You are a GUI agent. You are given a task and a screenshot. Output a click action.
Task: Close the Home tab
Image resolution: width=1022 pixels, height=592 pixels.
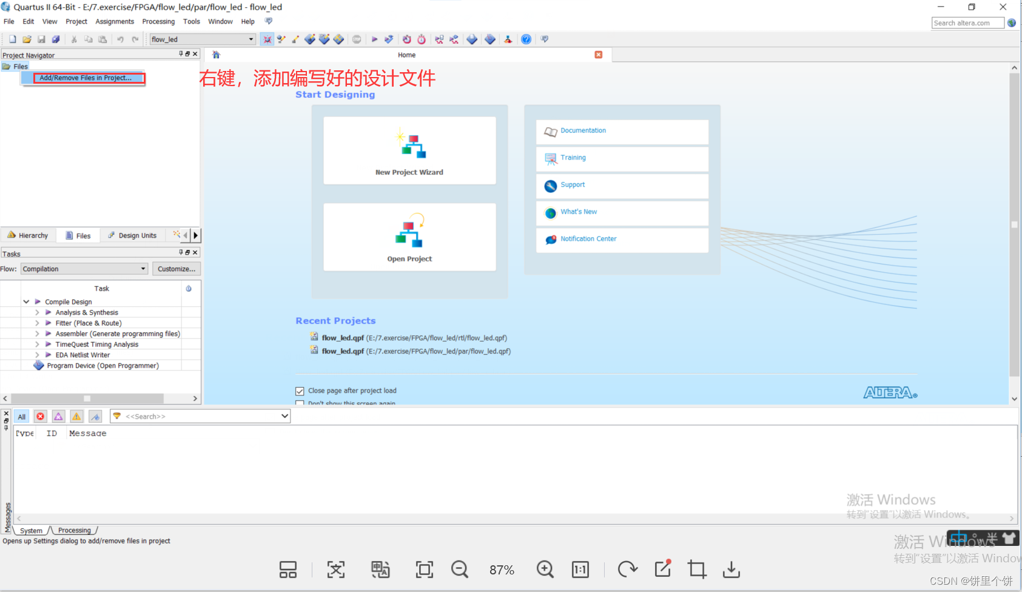pyautogui.click(x=599, y=55)
